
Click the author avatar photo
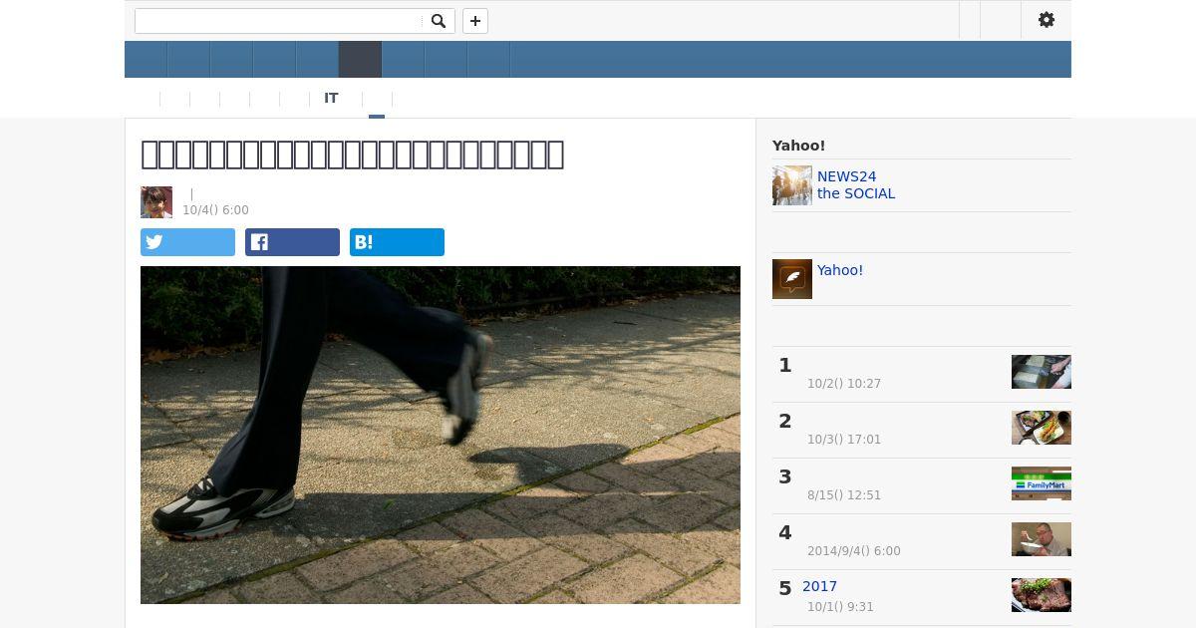[x=156, y=202]
